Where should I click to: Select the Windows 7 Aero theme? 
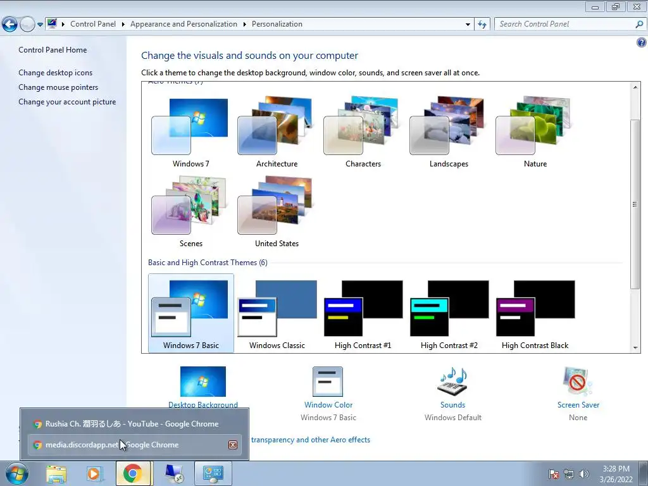(x=190, y=132)
